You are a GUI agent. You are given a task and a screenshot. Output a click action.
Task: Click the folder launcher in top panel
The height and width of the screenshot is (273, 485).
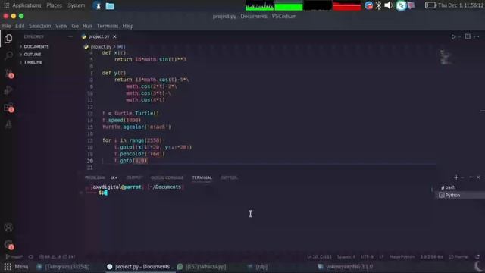pos(110,6)
